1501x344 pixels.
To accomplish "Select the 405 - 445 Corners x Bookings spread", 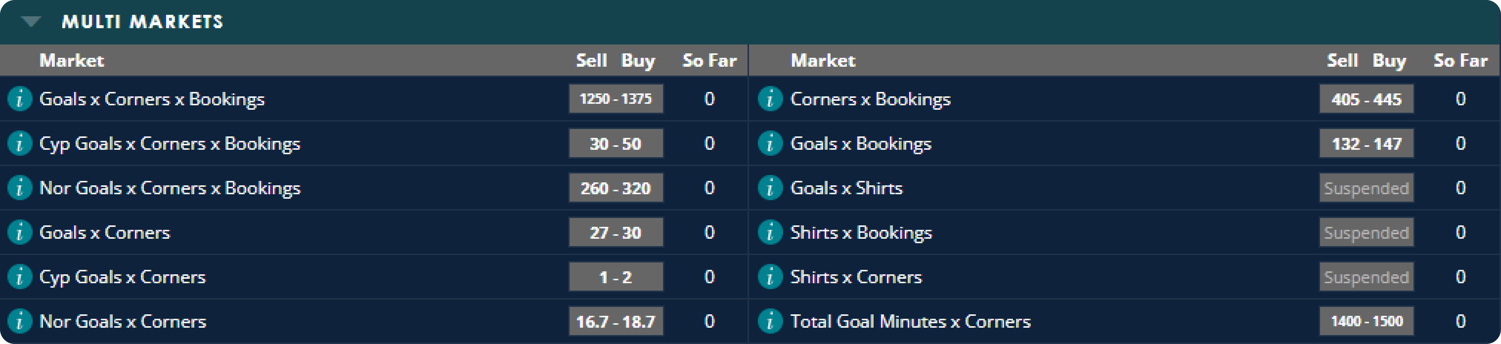I will [1366, 99].
